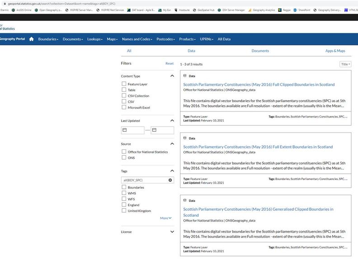Viewport: 358px width, 260px height.
Task: Open Full Clipped Boundaries in Scotland result
Action: click(x=259, y=84)
